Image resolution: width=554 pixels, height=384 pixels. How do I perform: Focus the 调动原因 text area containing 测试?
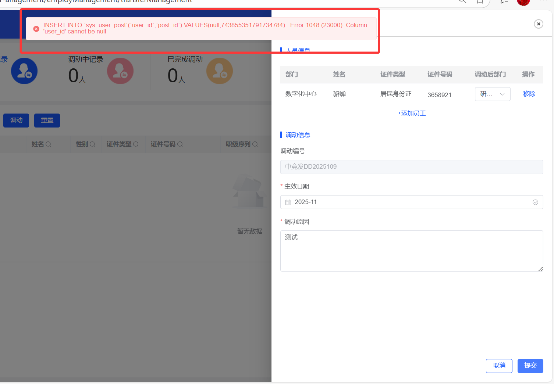(x=412, y=251)
